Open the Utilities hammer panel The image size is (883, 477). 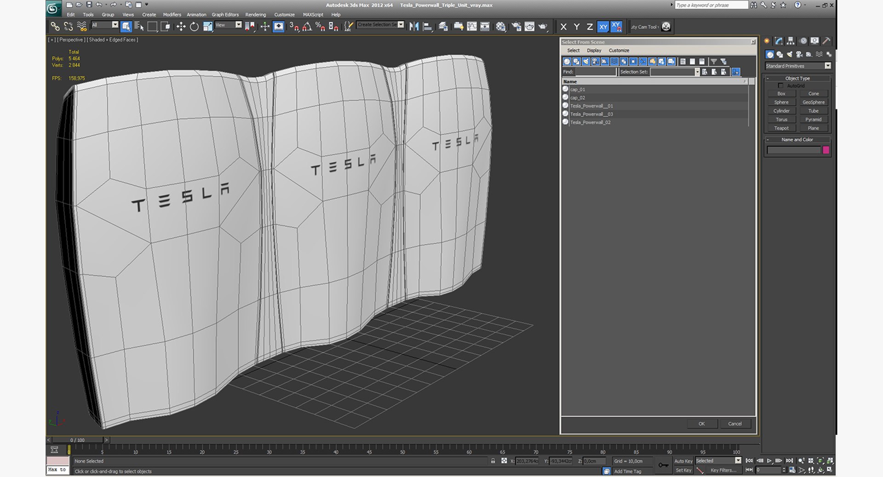(826, 41)
